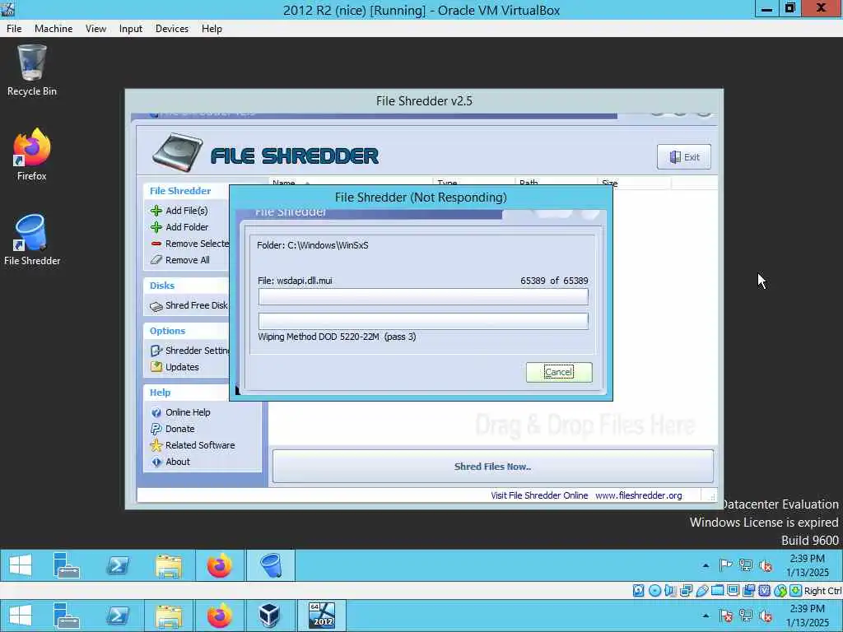
Task: Open the VirtualBox Help menu
Action: 212,29
